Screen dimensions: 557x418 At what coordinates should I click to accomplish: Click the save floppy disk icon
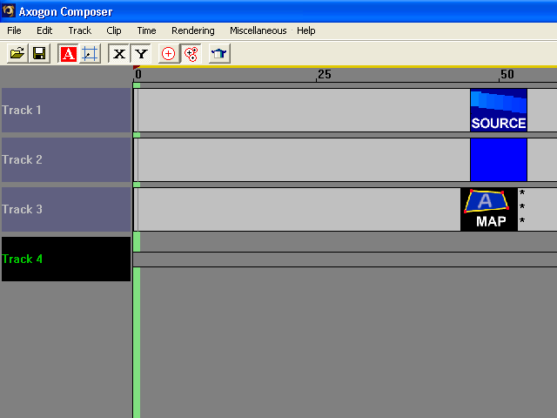pos(39,54)
